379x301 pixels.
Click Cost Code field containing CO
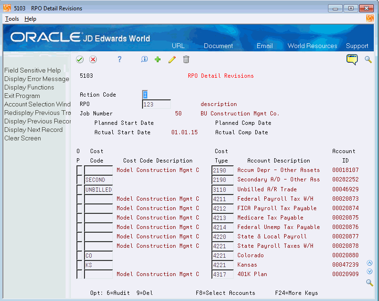click(x=98, y=255)
